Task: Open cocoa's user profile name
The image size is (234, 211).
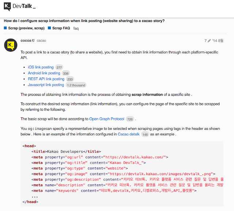Action: 26,41
